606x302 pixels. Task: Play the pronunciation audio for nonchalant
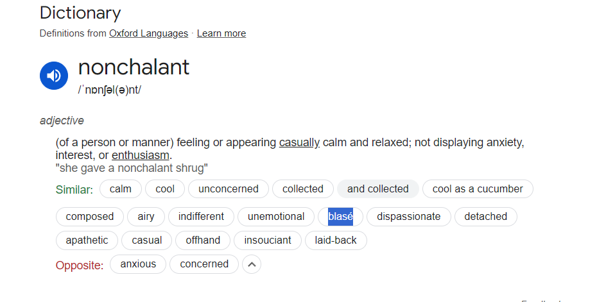(x=54, y=76)
